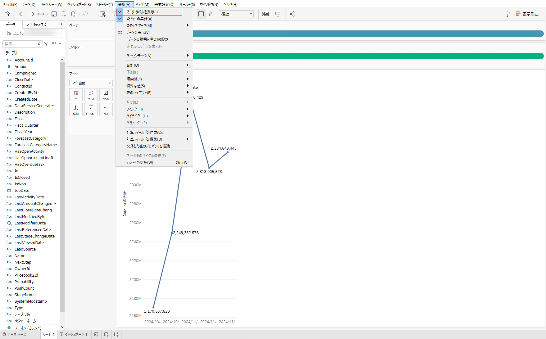This screenshot has width=546, height=339.
Task: Click the Color button in Marks card
Action: [x=76, y=95]
